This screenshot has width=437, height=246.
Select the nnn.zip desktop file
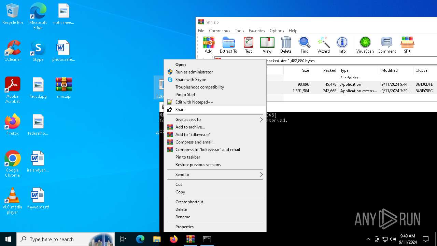[64, 88]
